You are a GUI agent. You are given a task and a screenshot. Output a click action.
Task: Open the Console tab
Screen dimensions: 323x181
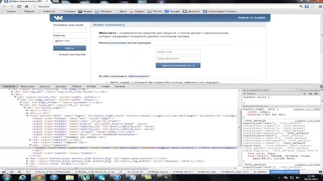click(120, 86)
